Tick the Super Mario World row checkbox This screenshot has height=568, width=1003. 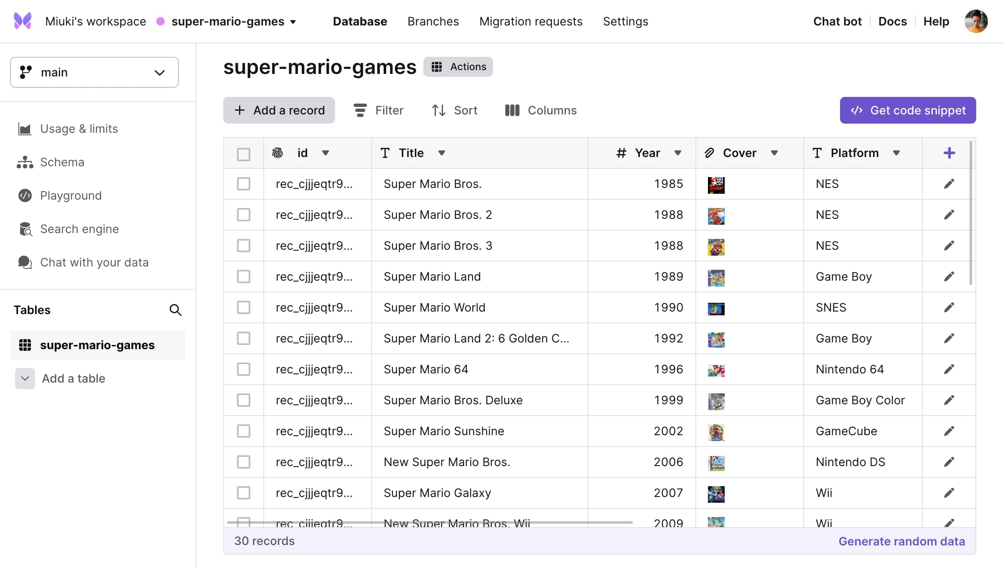244,307
